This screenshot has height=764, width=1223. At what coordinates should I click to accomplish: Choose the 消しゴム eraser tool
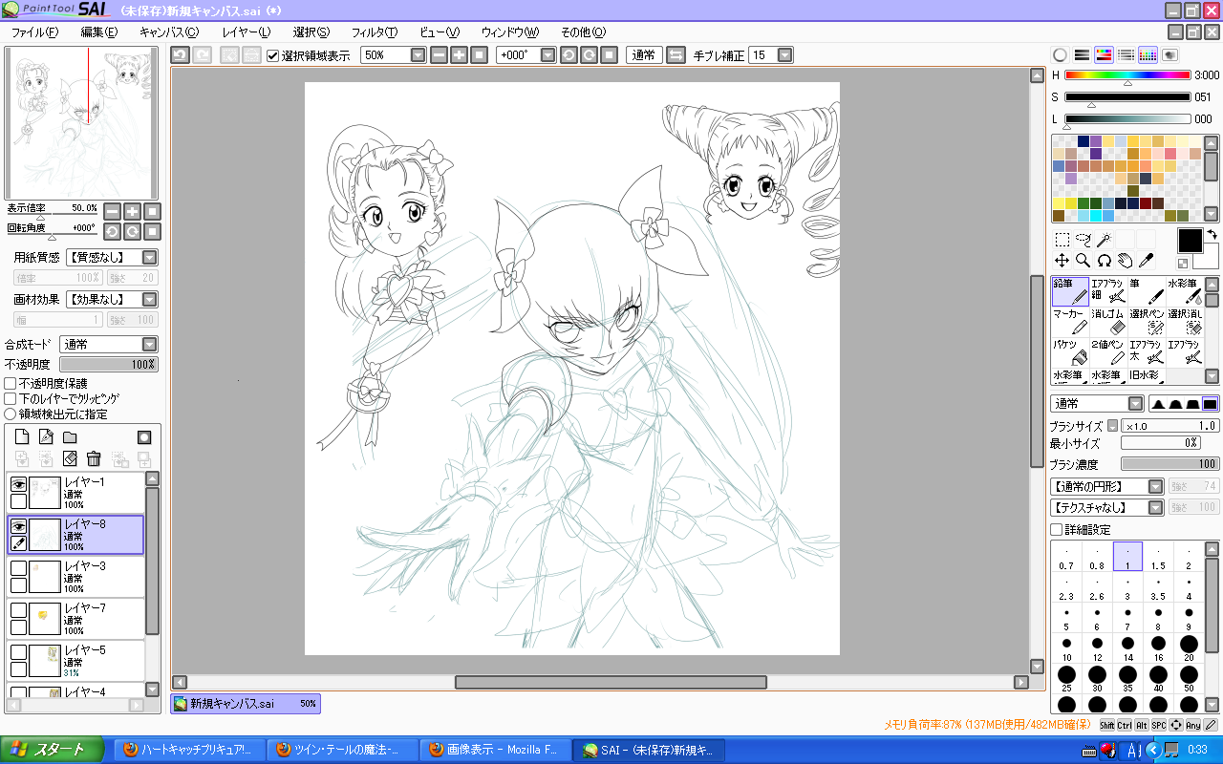(1108, 322)
